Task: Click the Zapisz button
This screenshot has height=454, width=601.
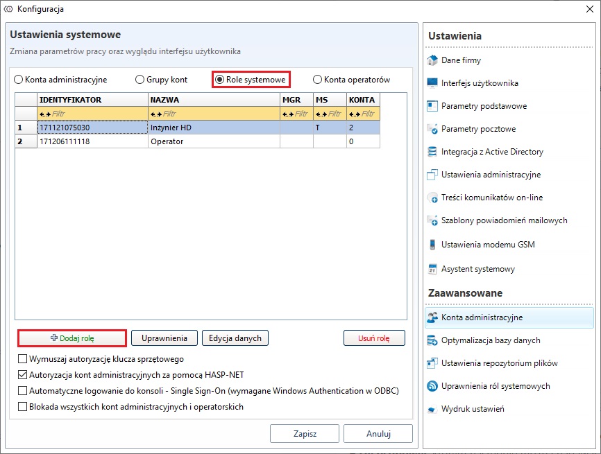Action: (304, 434)
